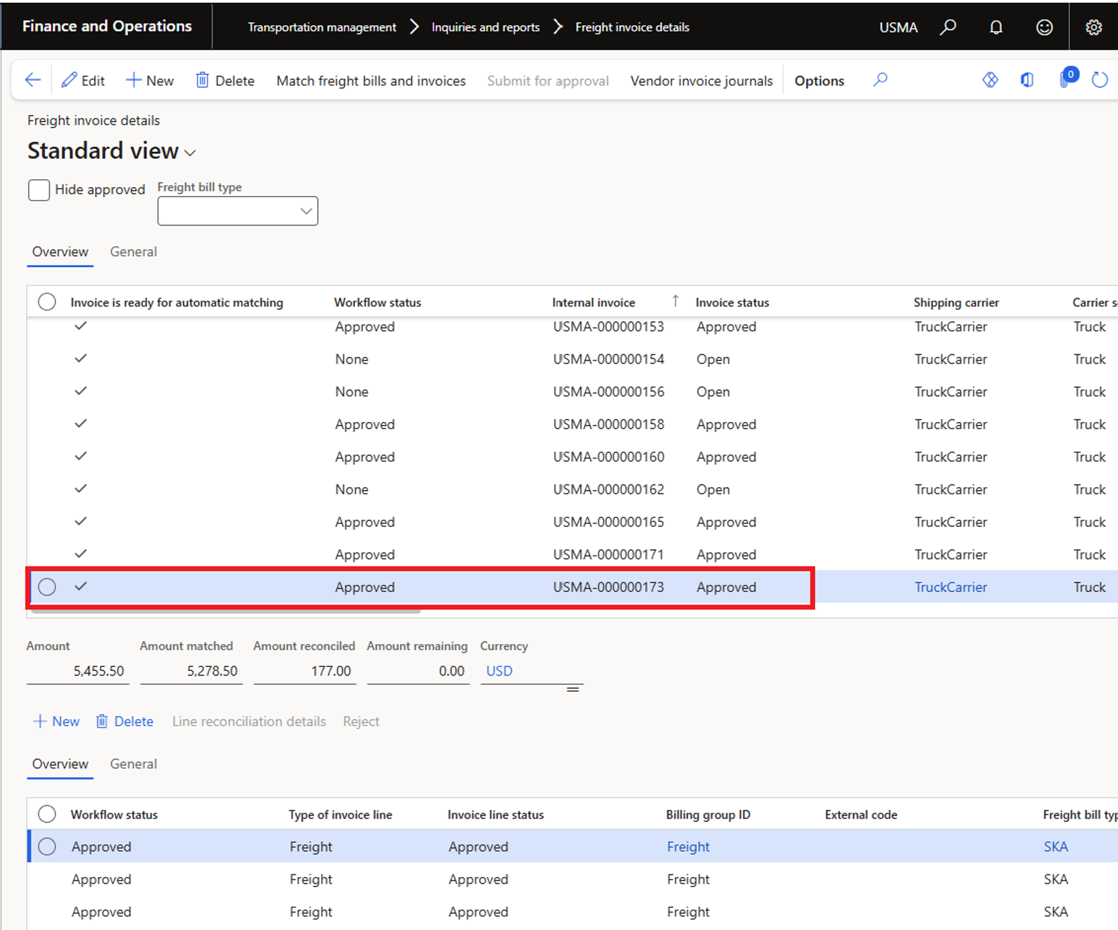The width and height of the screenshot is (1118, 930).
Task: Open Invoice line status column header
Action: pyautogui.click(x=496, y=815)
